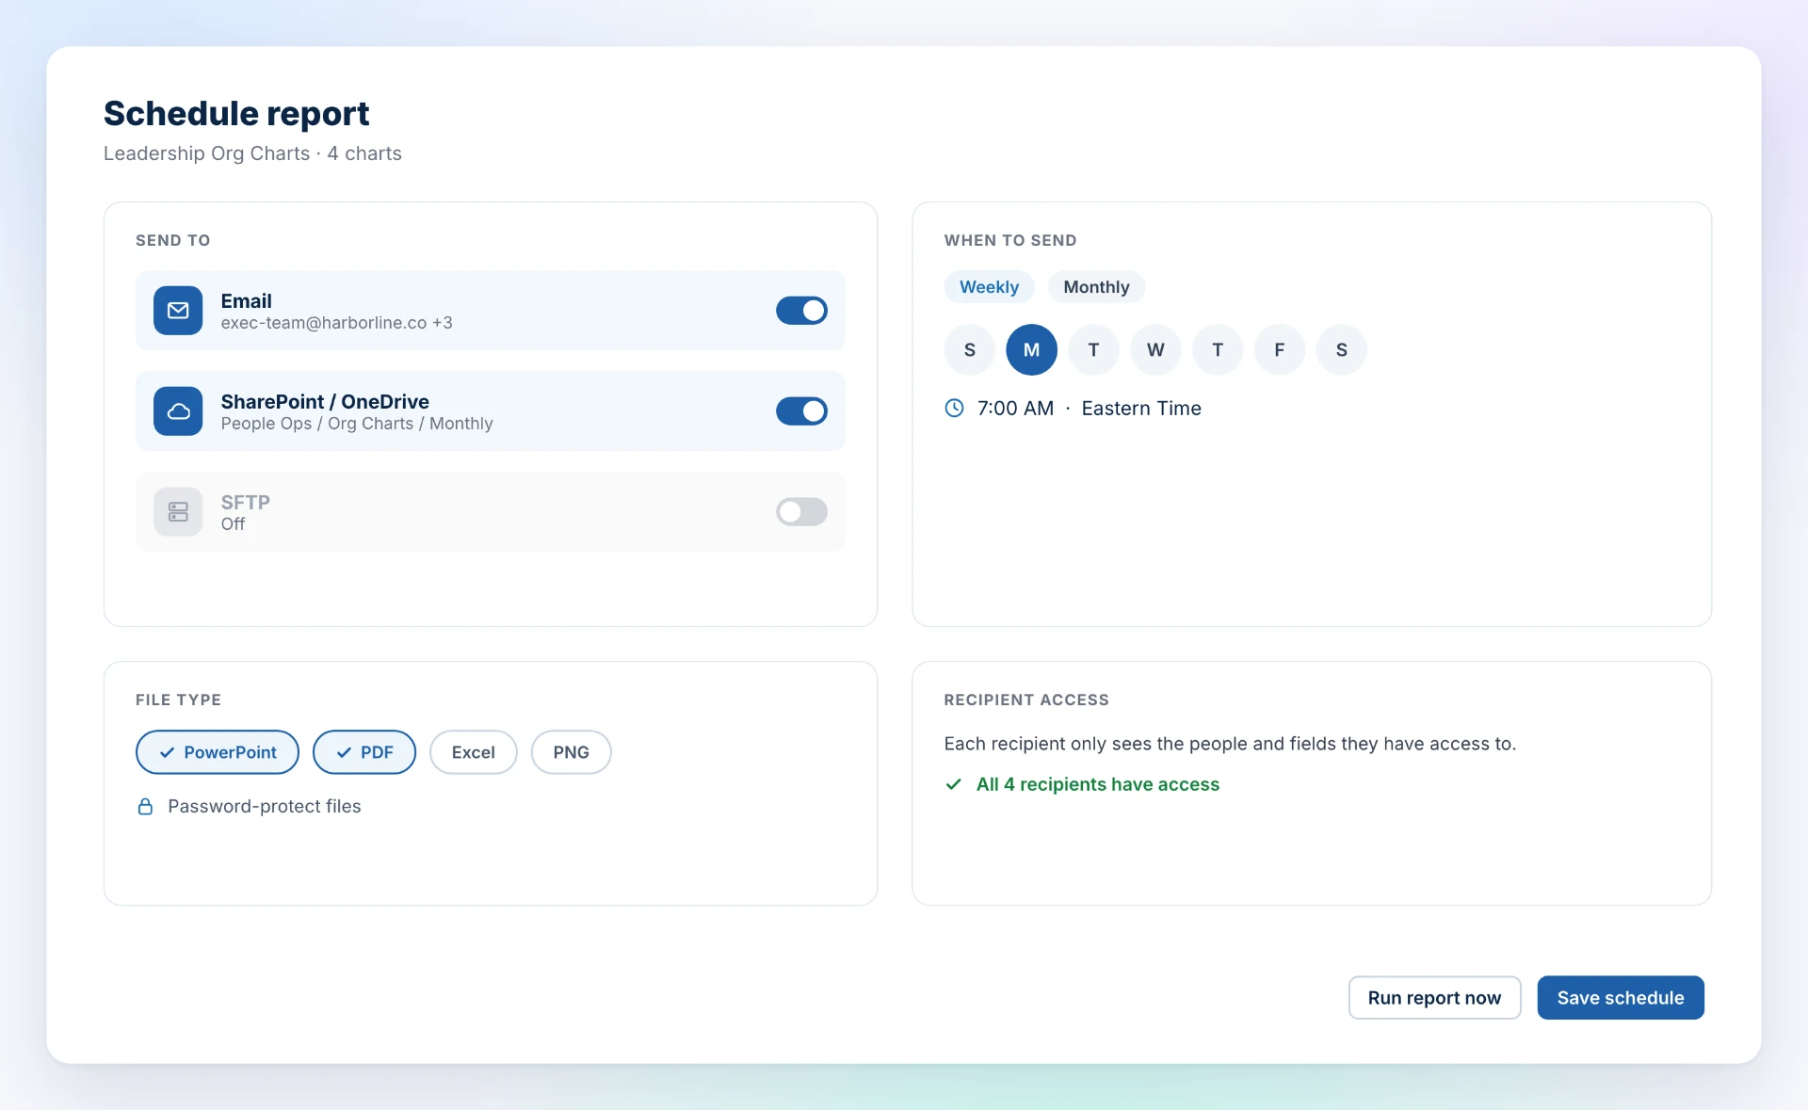The image size is (1808, 1110).
Task: Select Sunday in the day picker
Action: 970,350
